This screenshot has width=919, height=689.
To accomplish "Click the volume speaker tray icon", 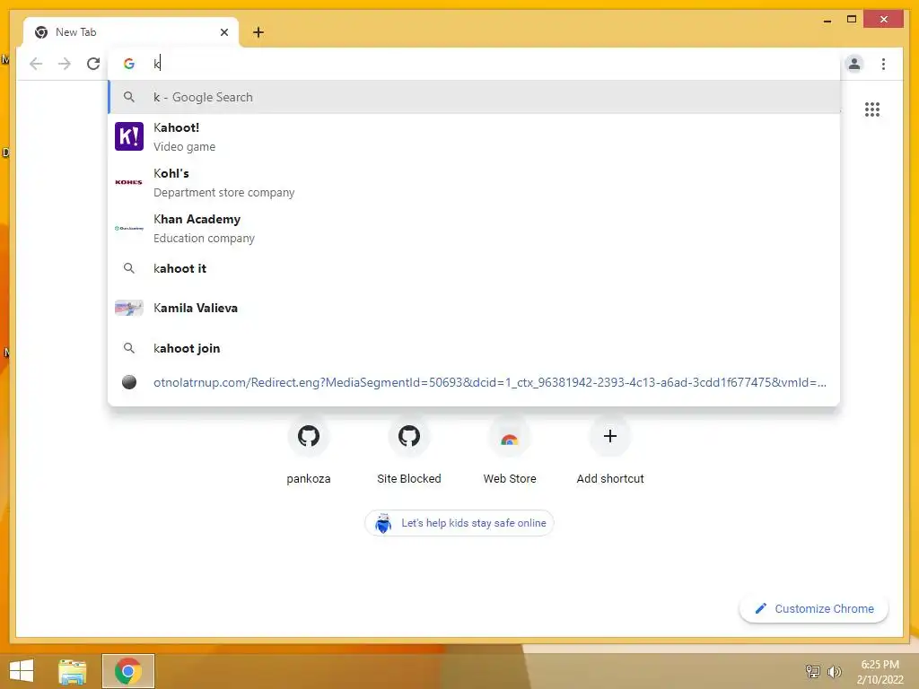I will point(834,671).
